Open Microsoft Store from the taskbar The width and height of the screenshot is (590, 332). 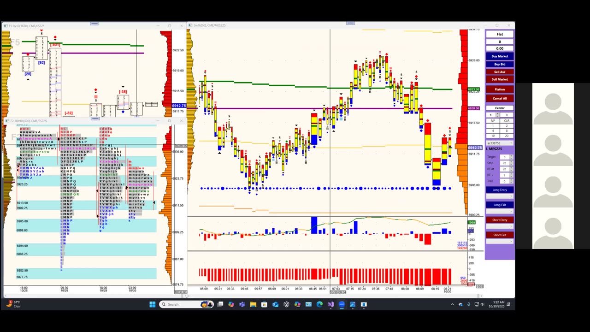pos(264,304)
